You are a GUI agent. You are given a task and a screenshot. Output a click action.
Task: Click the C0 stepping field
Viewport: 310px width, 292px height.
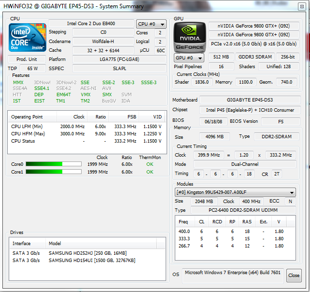(x=103, y=32)
